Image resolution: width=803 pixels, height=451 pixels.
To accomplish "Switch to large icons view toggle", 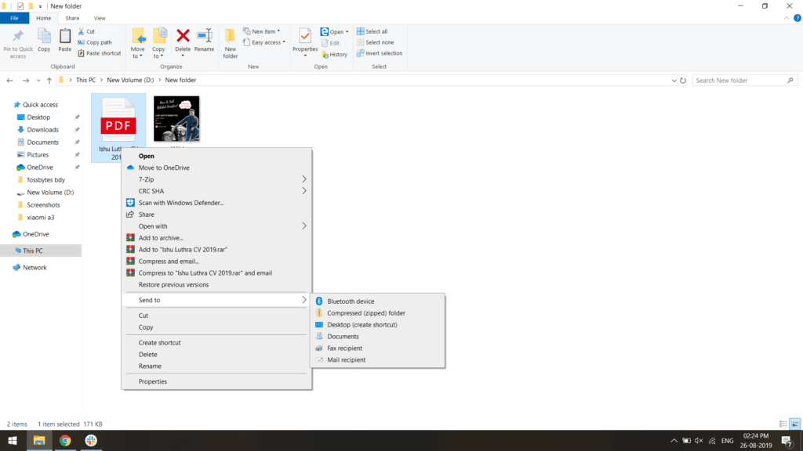I will click(x=794, y=424).
